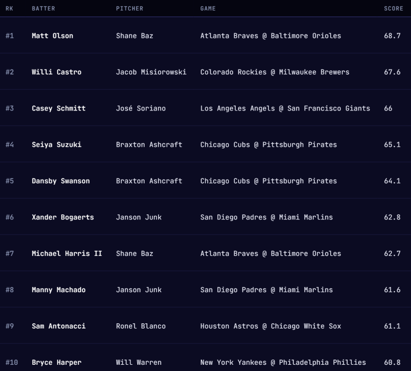Click score 64.1
Image resolution: width=411 pixels, height=371 pixels.
[392, 181]
